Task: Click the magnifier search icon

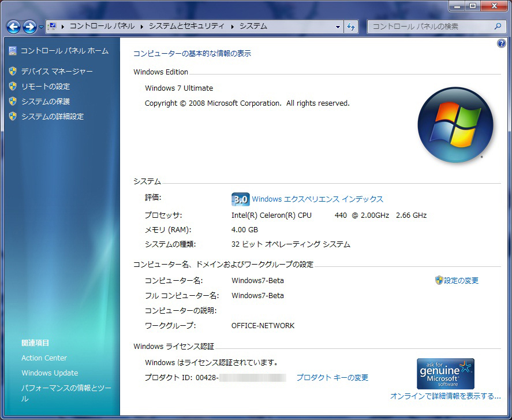Action: coord(498,26)
